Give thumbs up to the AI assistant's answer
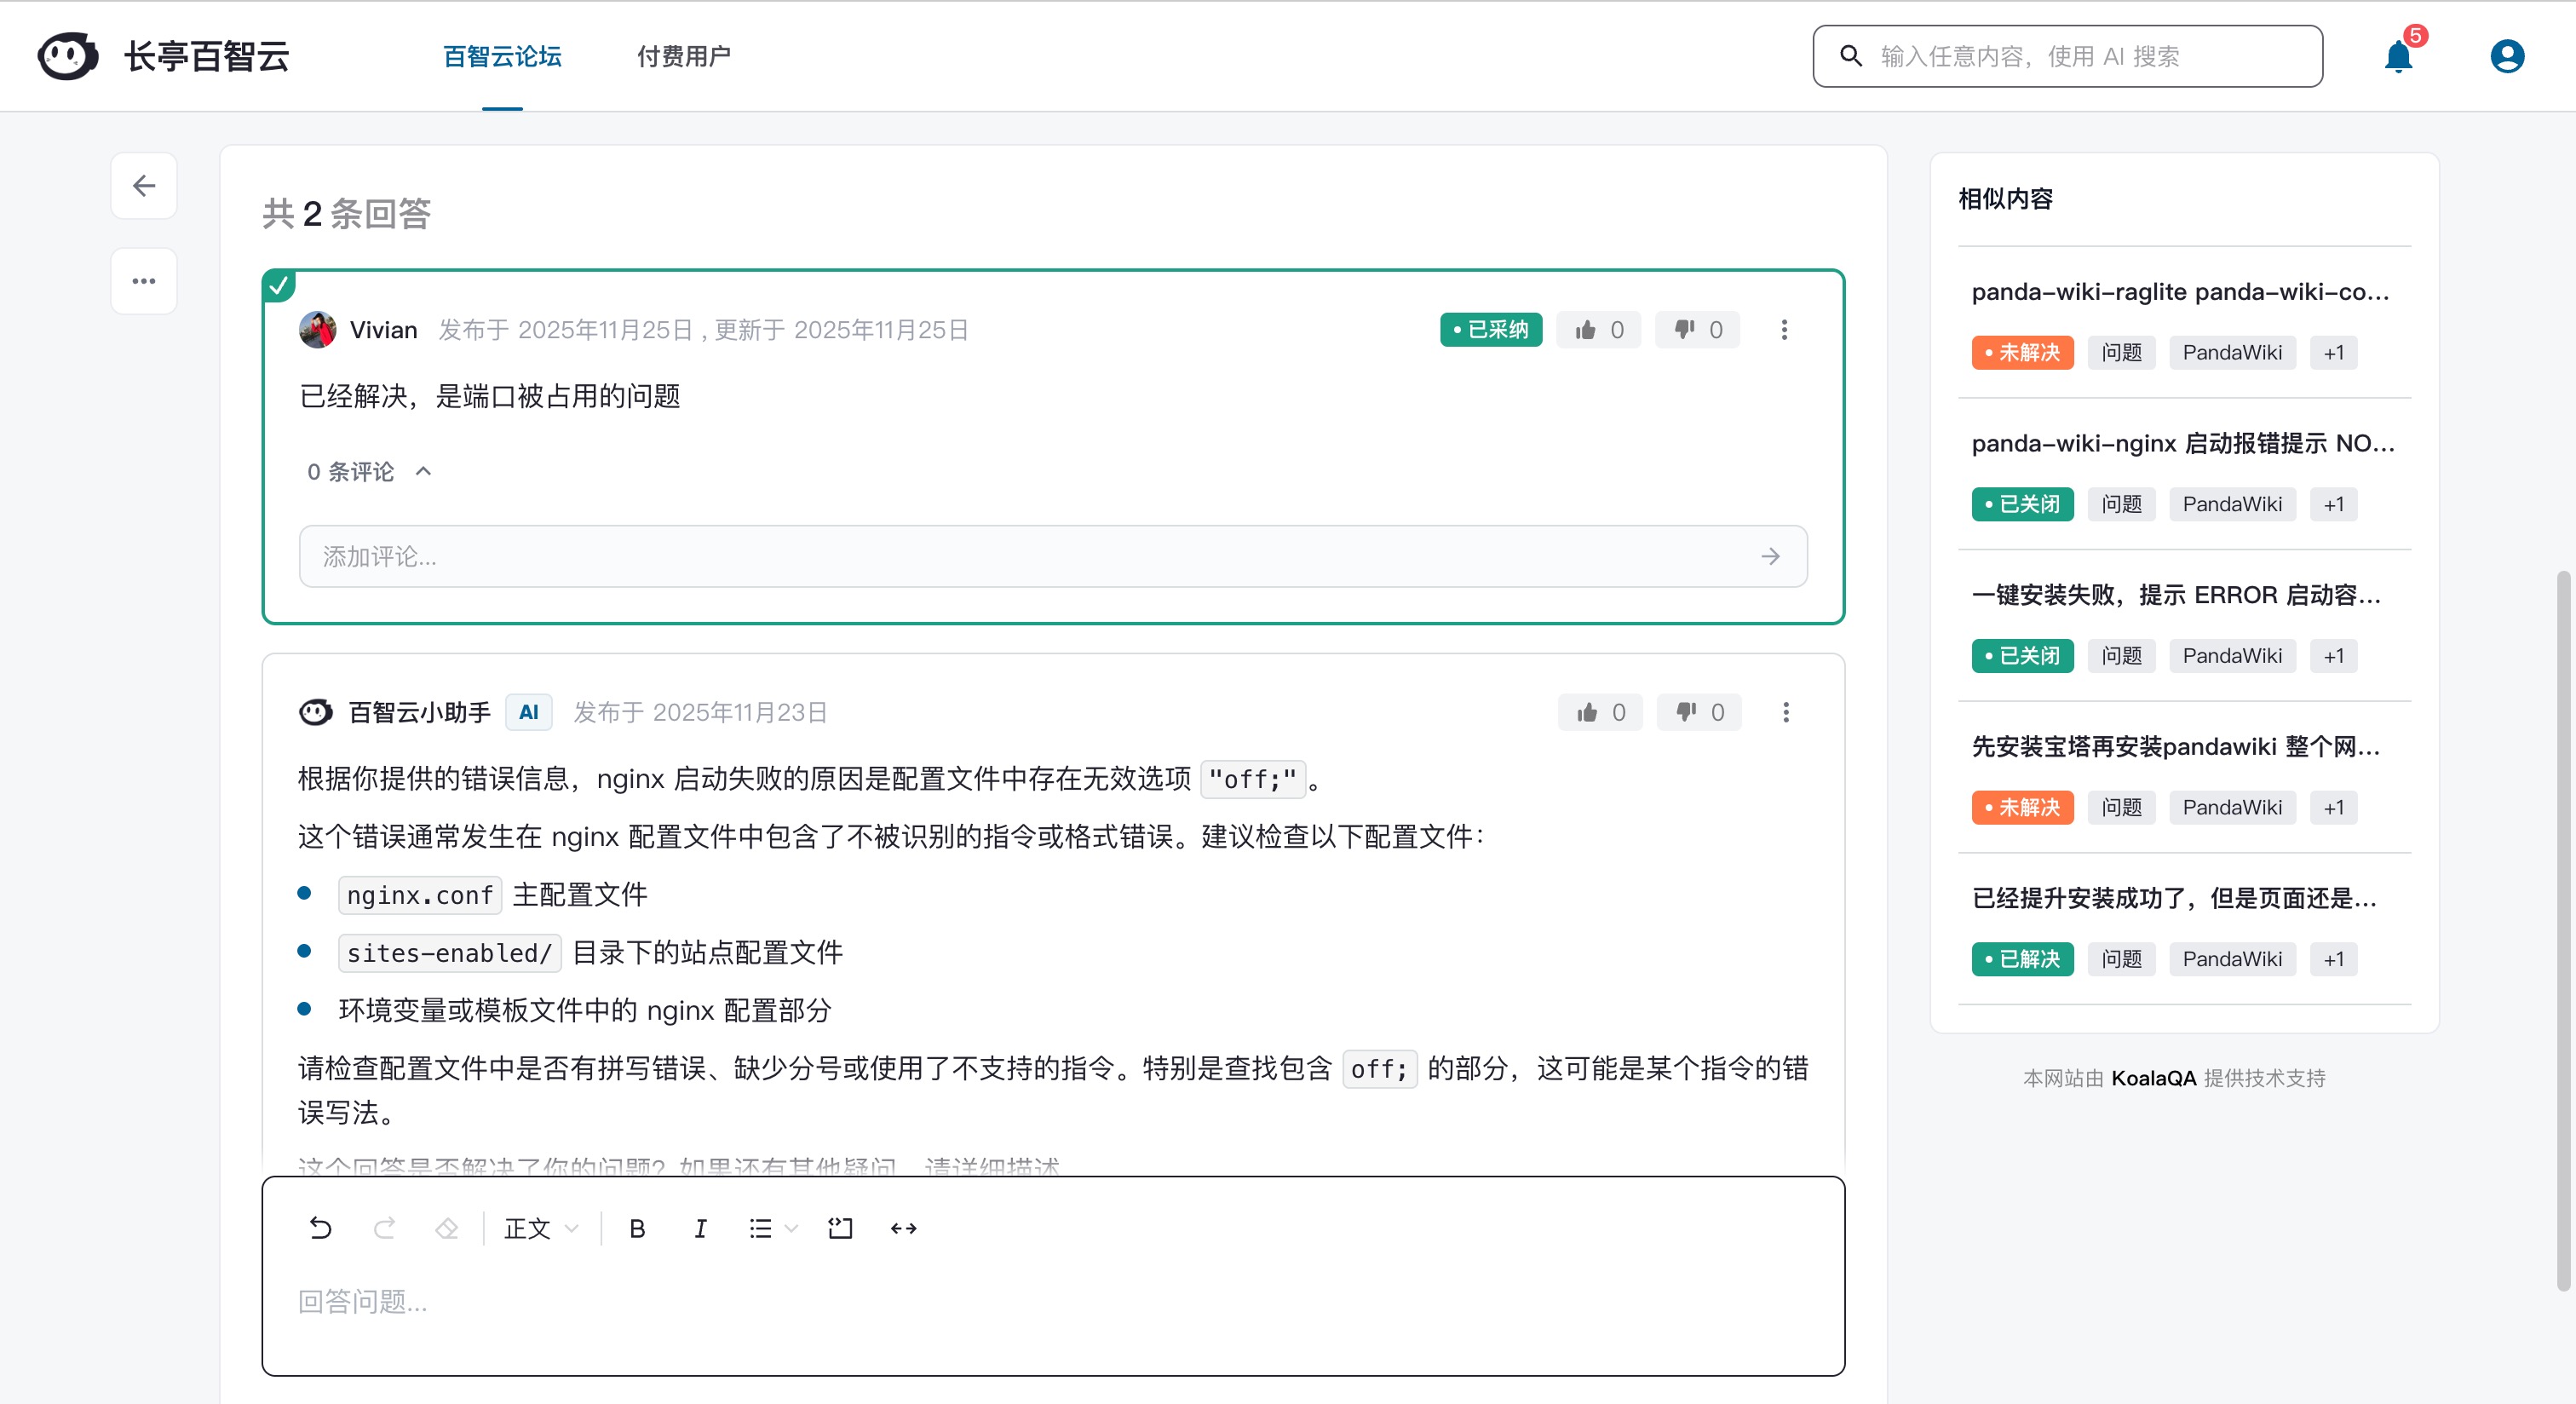This screenshot has height=1404, width=2576. [1599, 712]
